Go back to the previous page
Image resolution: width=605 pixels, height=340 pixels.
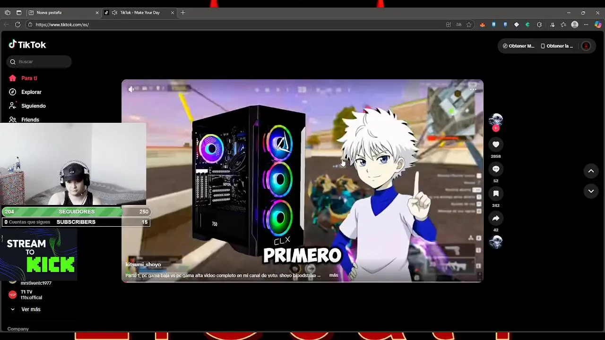click(x=6, y=25)
